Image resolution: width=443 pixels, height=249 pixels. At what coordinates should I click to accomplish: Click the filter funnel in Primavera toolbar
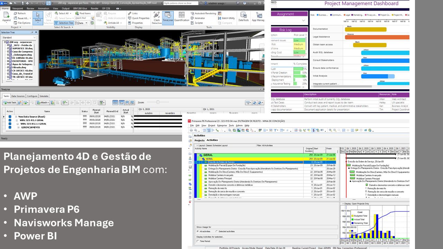(x=275, y=130)
